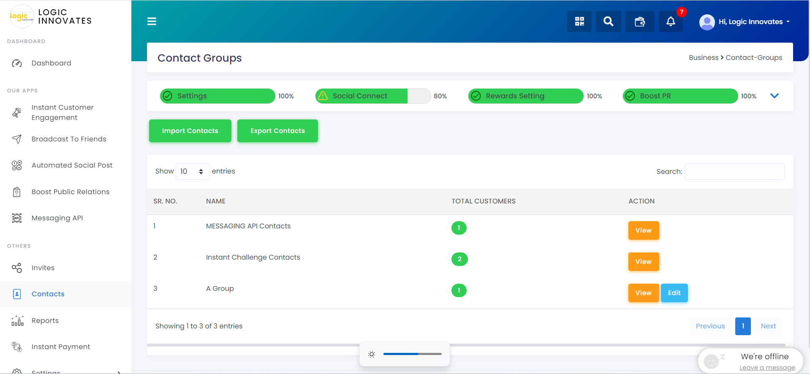
Task: Select pagination page 1
Action: 743,326
